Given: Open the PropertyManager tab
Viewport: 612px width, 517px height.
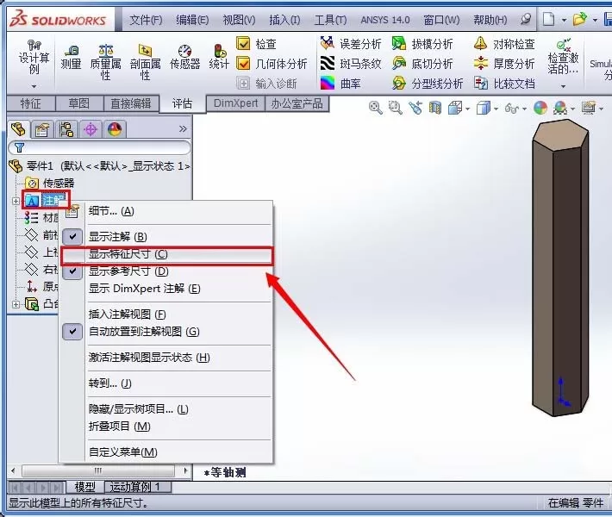Looking at the screenshot, I should tap(42, 129).
